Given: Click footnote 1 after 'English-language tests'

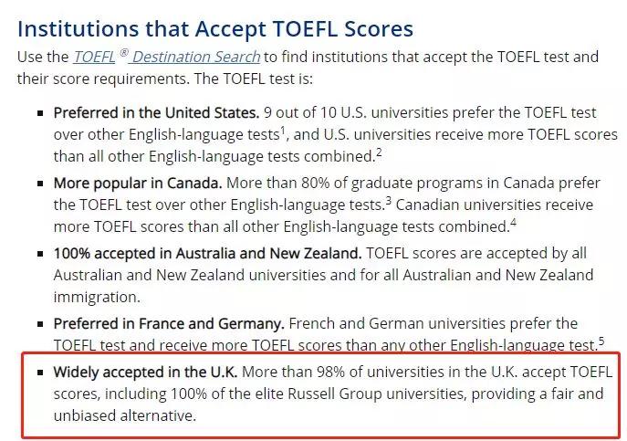Looking at the screenshot, I should pos(284,130).
